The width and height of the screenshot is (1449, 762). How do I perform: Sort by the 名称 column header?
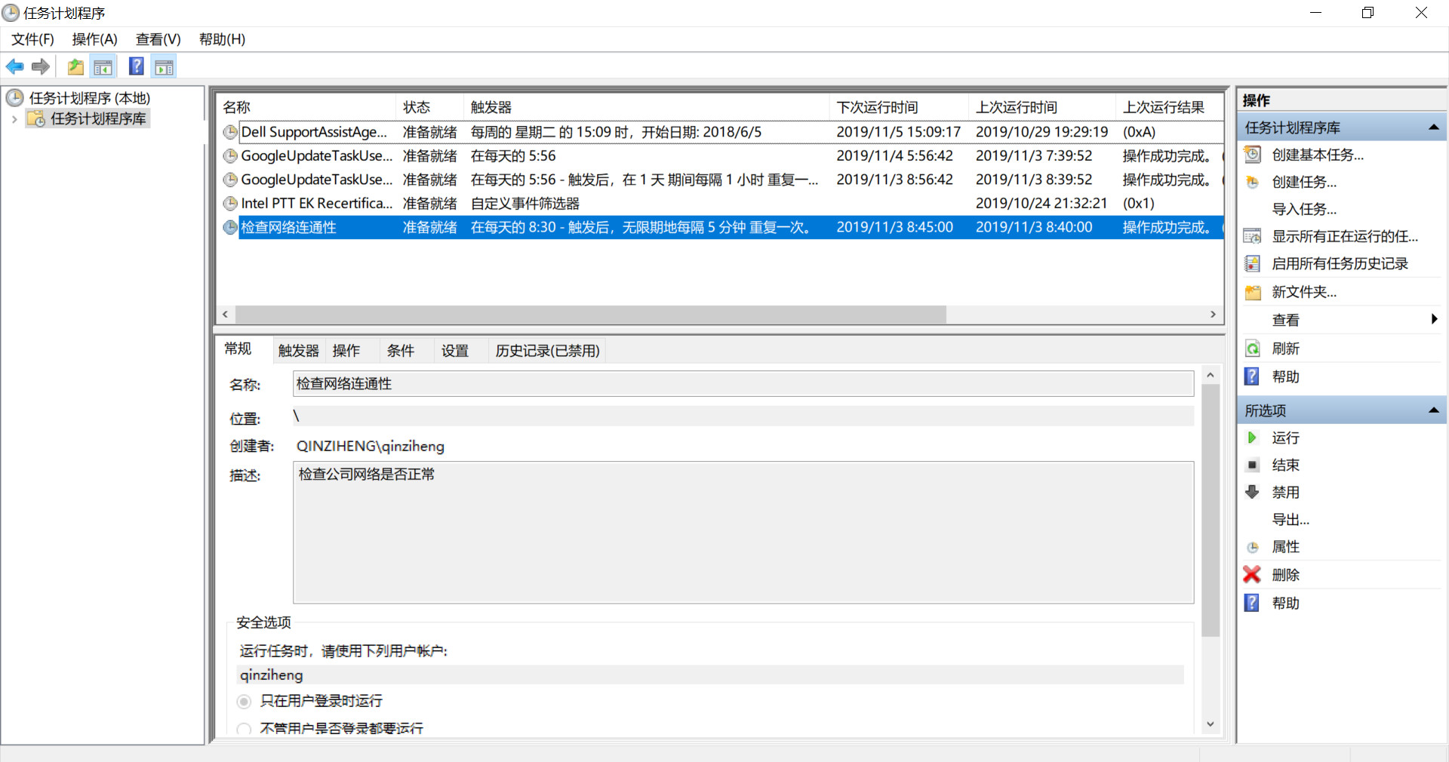[306, 107]
